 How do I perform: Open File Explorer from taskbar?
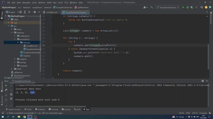point(19,117)
